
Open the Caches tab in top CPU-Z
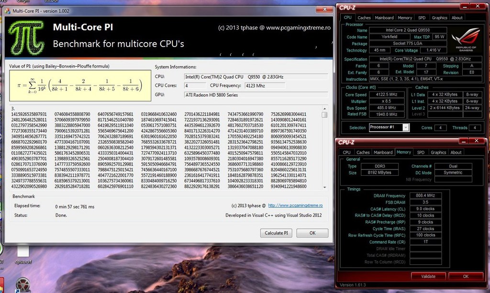pyautogui.click(x=364, y=18)
